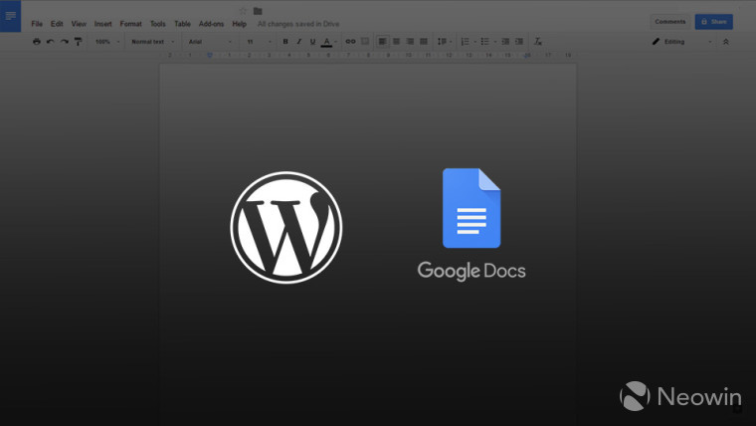Center align text
The image size is (756, 426).
(x=396, y=42)
